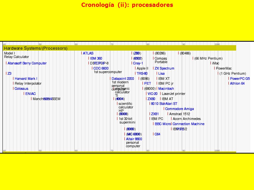Click the Amstrad 1512 entry

pyautogui.click(x=179, y=114)
